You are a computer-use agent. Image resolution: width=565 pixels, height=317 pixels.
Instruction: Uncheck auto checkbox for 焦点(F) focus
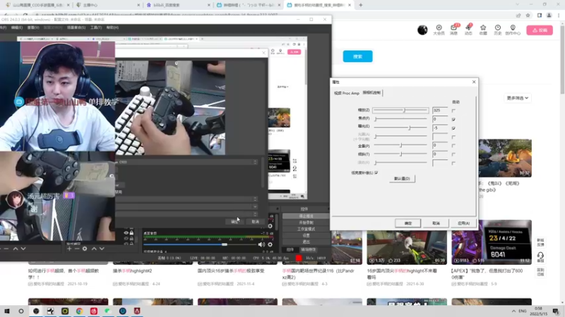453,119
